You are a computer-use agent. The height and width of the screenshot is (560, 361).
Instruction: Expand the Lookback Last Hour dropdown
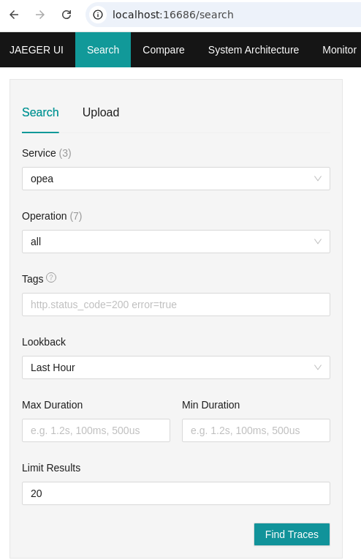176,367
